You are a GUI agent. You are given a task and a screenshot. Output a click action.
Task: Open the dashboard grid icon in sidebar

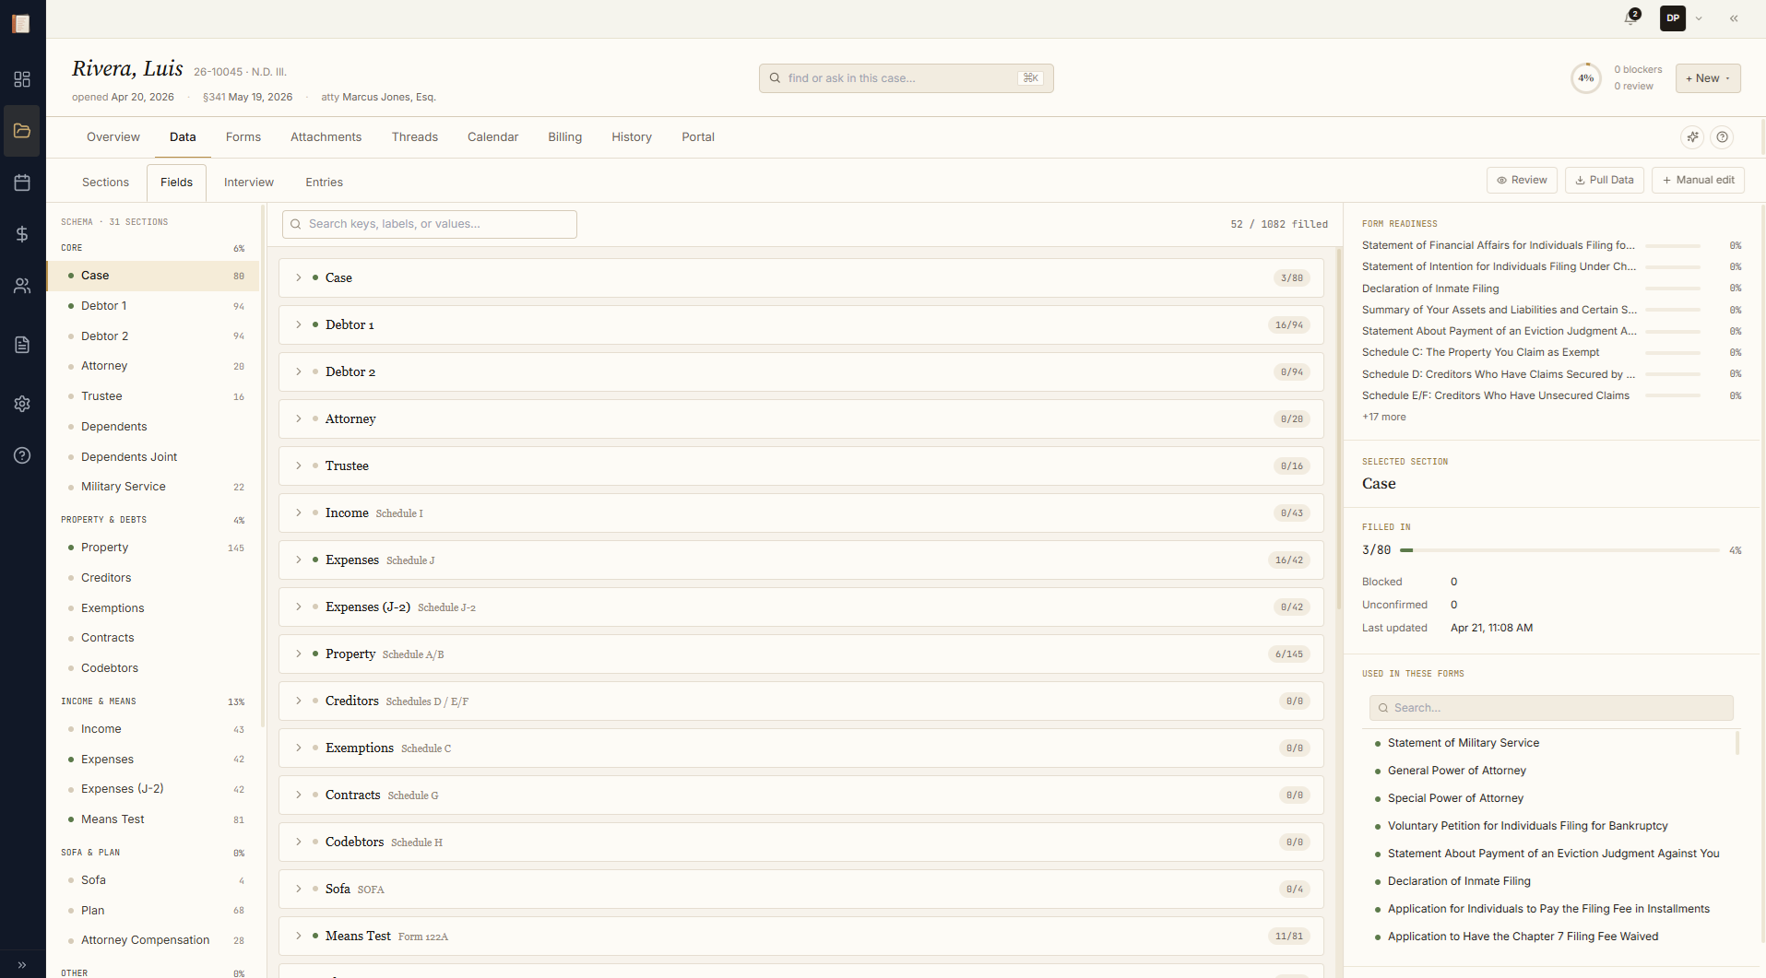[22, 80]
